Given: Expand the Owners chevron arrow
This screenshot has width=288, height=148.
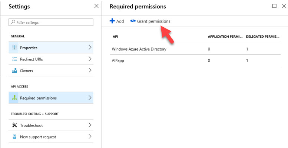Looking at the screenshot, I should coord(90,70).
